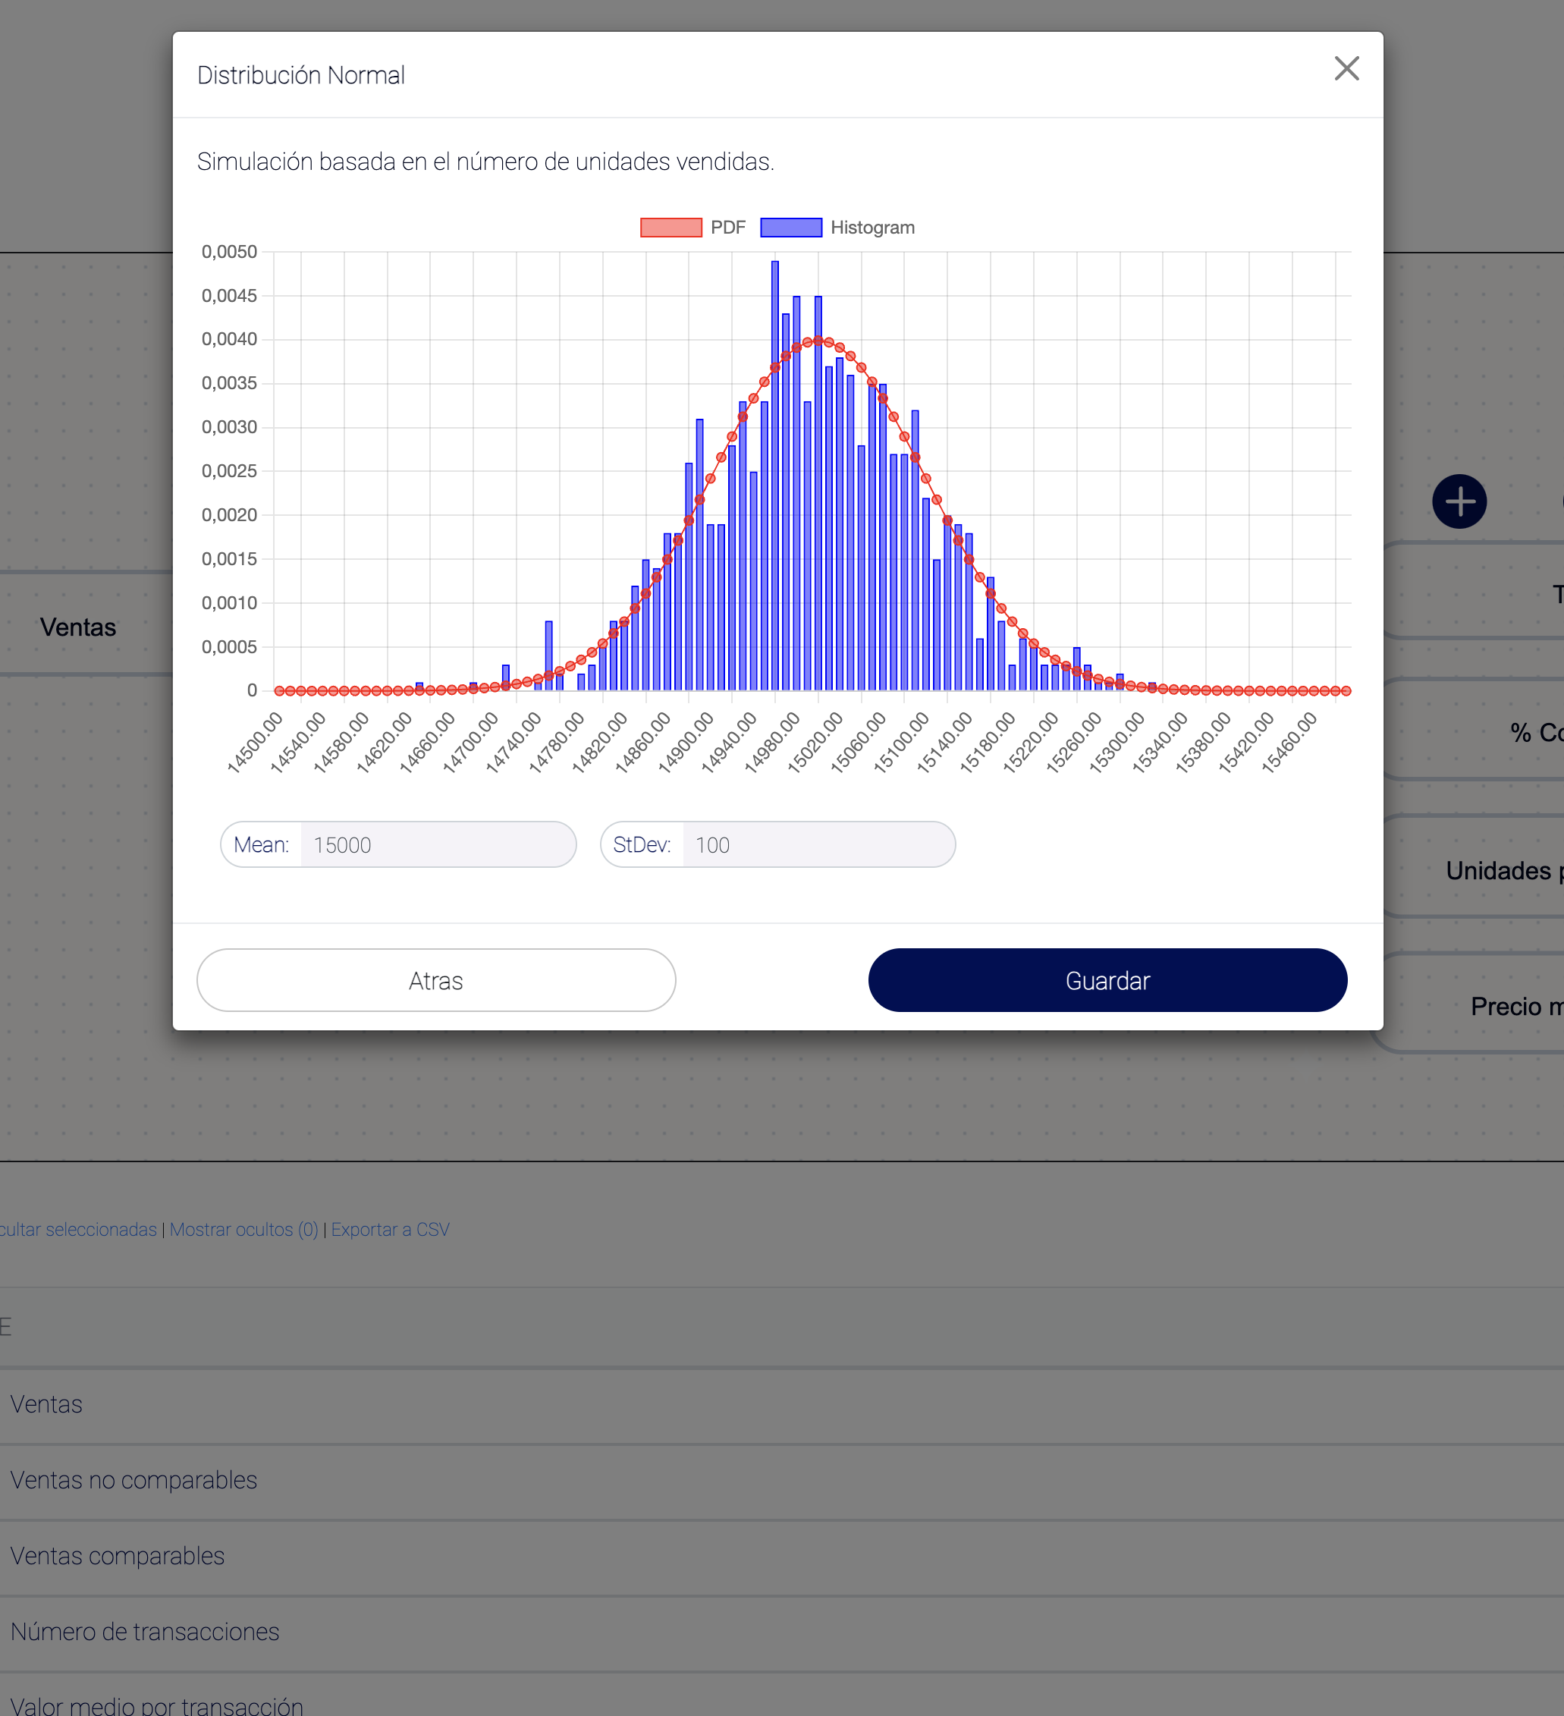Toggle the Histogram legend swatch
1564x1716 pixels.
[790, 228]
